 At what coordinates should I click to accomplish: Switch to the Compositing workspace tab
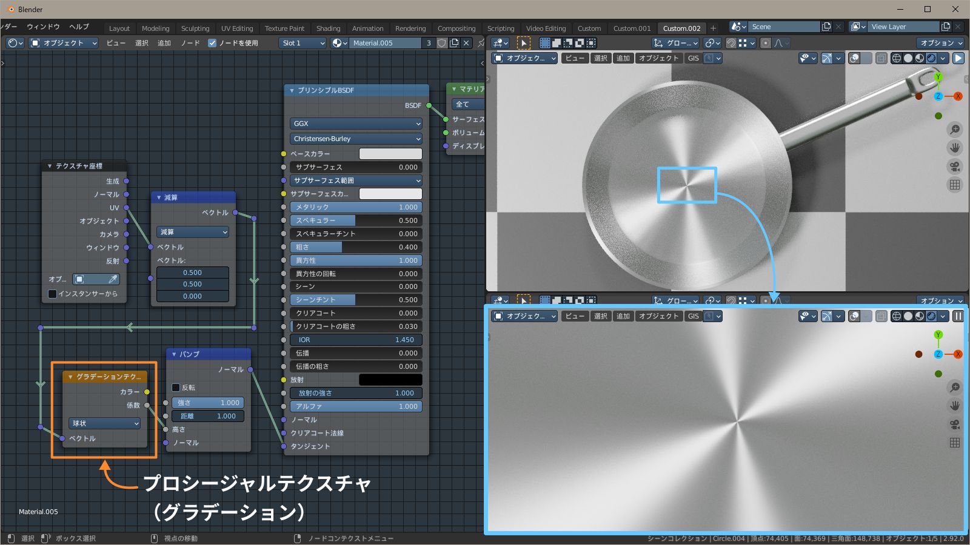pos(457,28)
